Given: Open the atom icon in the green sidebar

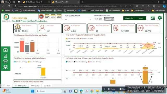Looking at the screenshot, I should coord(5,67).
